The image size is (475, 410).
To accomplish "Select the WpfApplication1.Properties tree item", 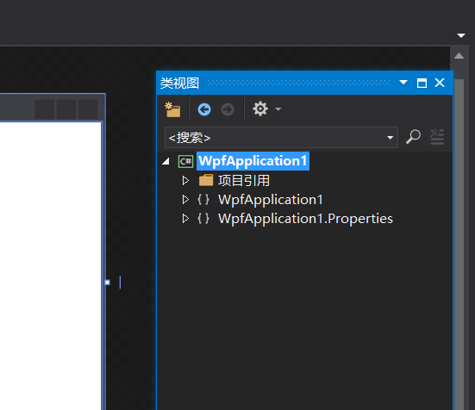I will pos(305,219).
